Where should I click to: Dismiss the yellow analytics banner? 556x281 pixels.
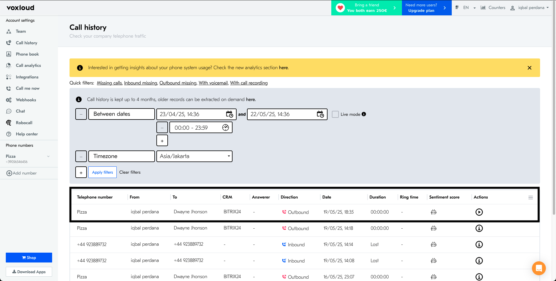pyautogui.click(x=529, y=68)
